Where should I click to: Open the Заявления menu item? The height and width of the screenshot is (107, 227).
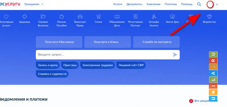pyautogui.click(x=153, y=4)
